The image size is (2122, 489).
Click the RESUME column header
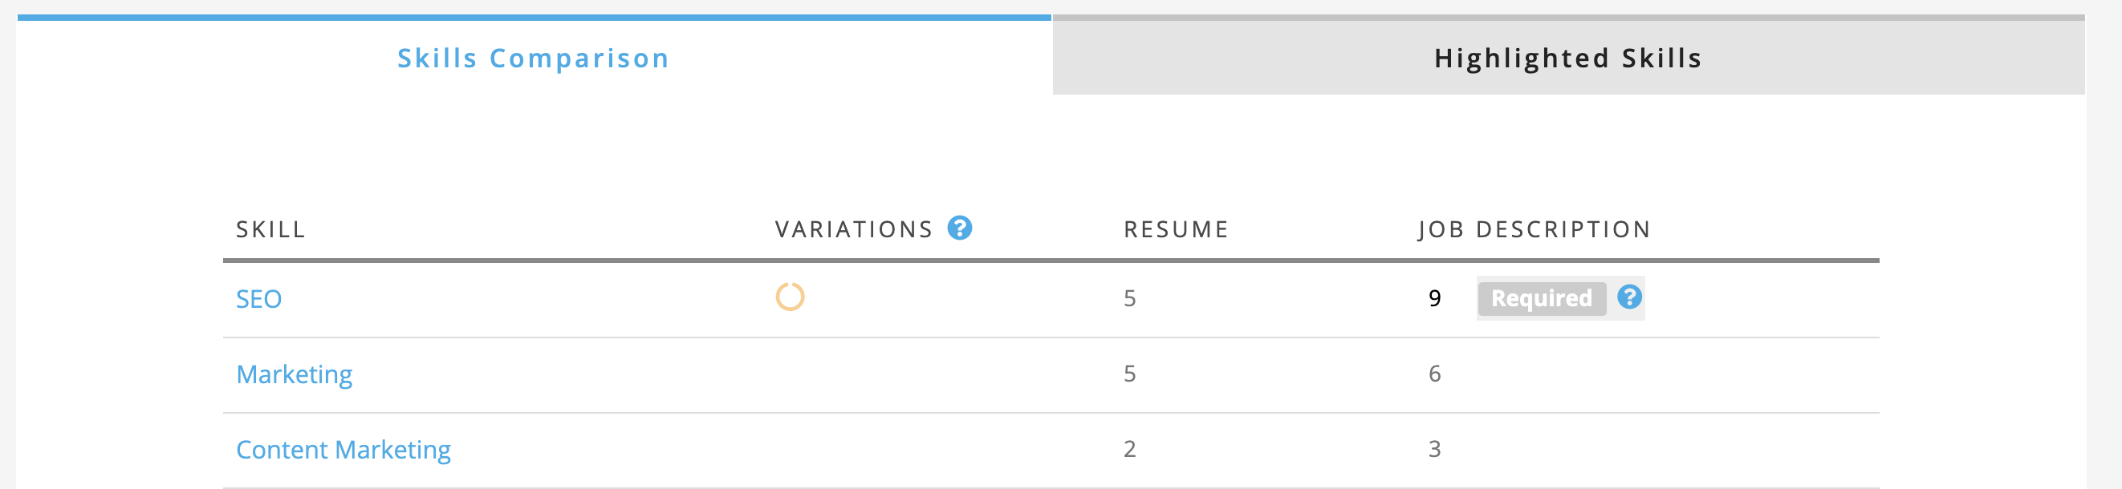[x=1176, y=230]
